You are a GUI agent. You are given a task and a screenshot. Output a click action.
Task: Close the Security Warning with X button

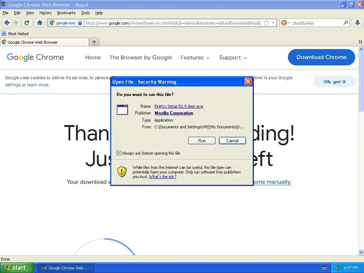(x=248, y=81)
